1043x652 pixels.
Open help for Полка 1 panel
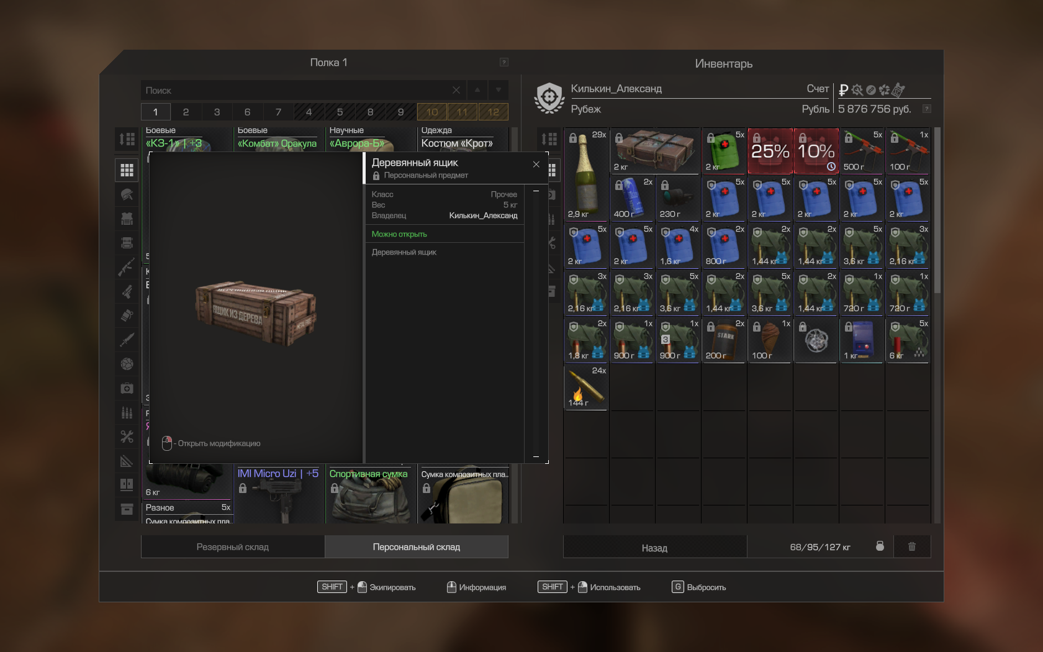pyautogui.click(x=504, y=62)
